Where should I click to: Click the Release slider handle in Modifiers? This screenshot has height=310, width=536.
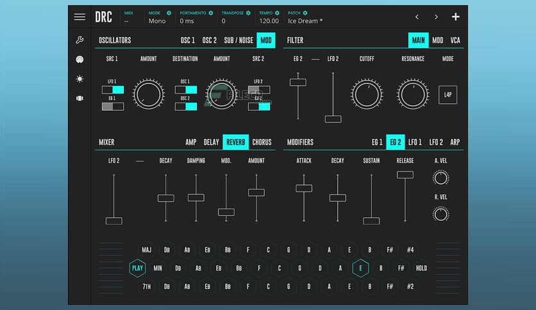point(405,175)
